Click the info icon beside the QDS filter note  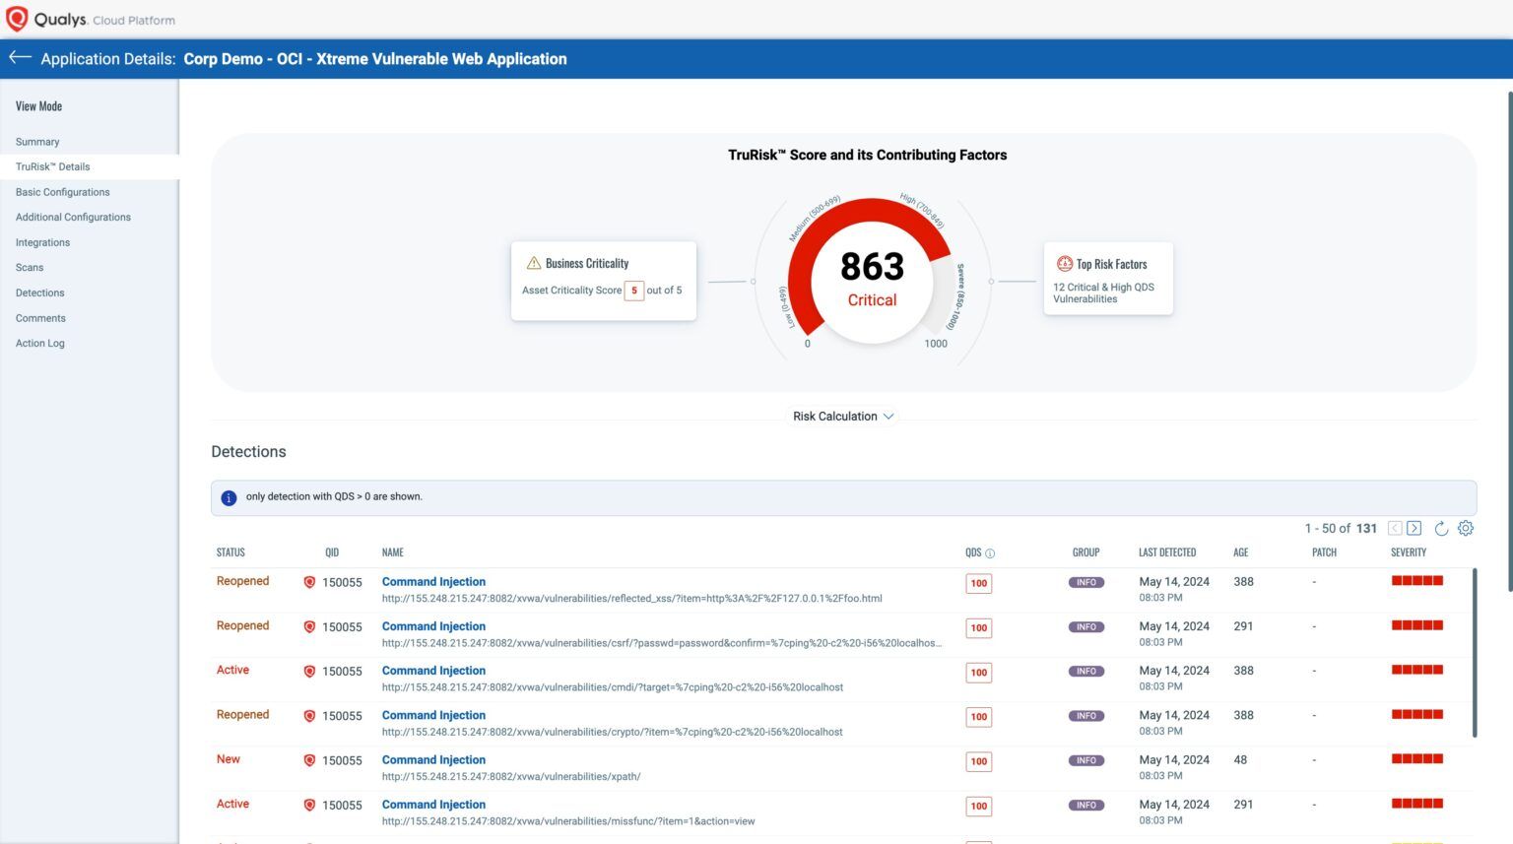229,497
